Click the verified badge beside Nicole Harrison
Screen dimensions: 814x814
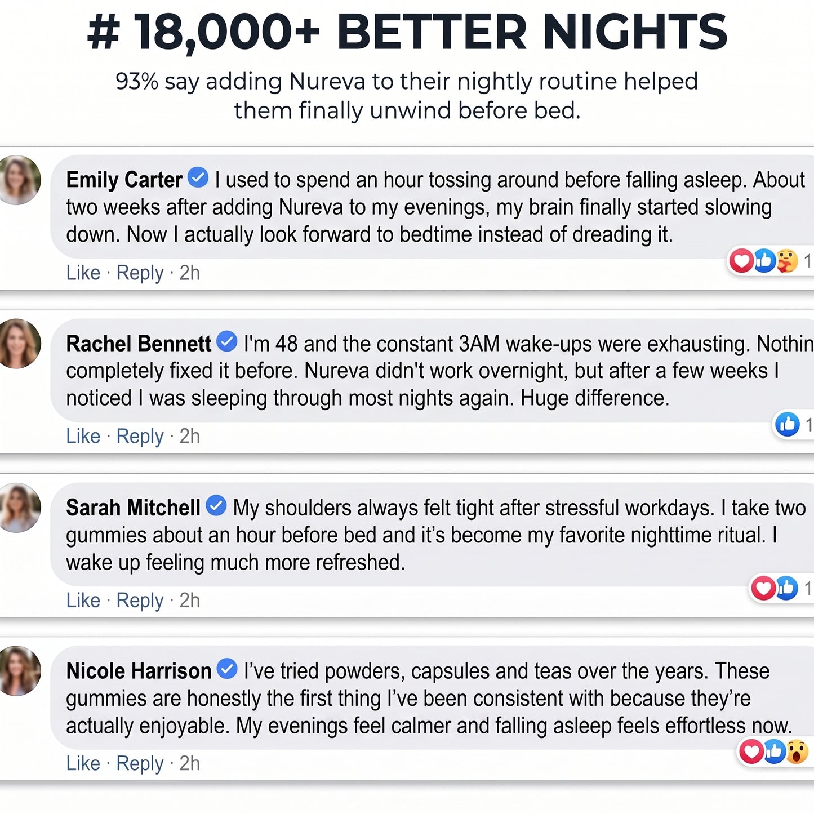pos(227,669)
